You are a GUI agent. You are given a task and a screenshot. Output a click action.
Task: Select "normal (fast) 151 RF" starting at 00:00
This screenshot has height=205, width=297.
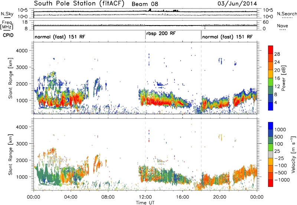60,37
